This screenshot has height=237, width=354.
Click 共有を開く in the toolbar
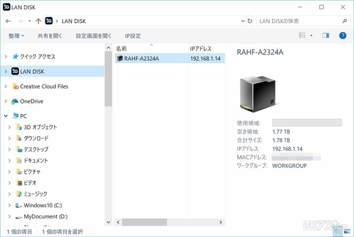(x=50, y=35)
